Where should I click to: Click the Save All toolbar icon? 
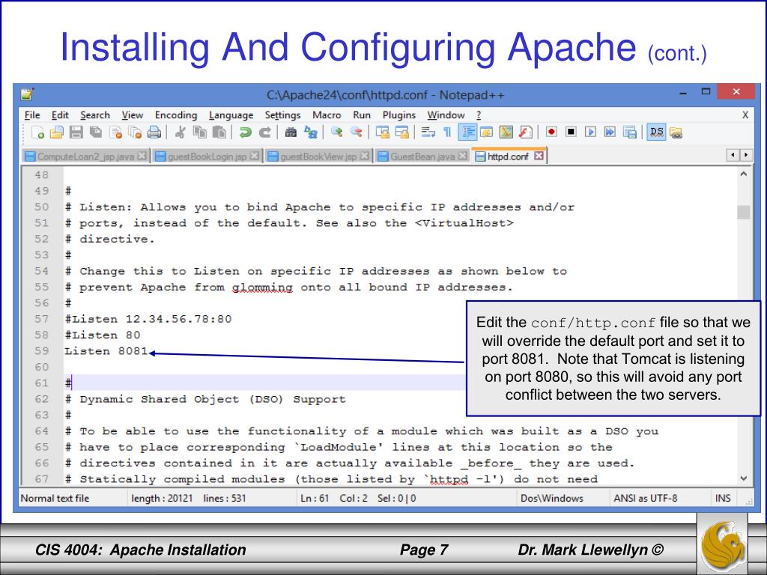point(96,132)
